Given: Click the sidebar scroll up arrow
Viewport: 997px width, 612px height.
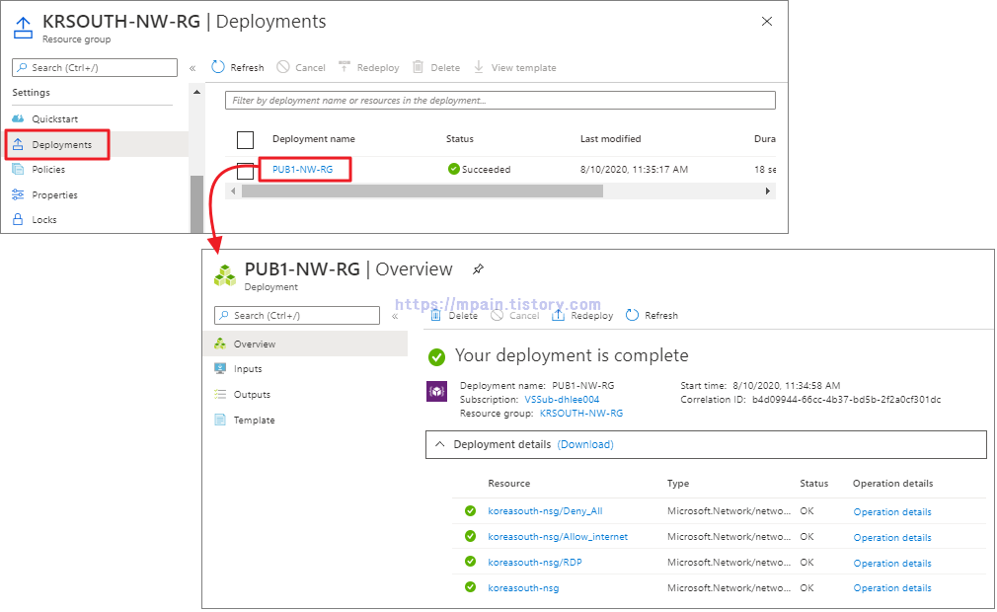Looking at the screenshot, I should point(196,92).
